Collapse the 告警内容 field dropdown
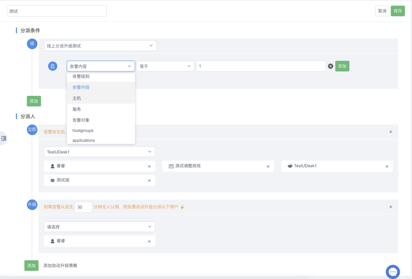The width and height of the screenshot is (412, 279). [101, 66]
